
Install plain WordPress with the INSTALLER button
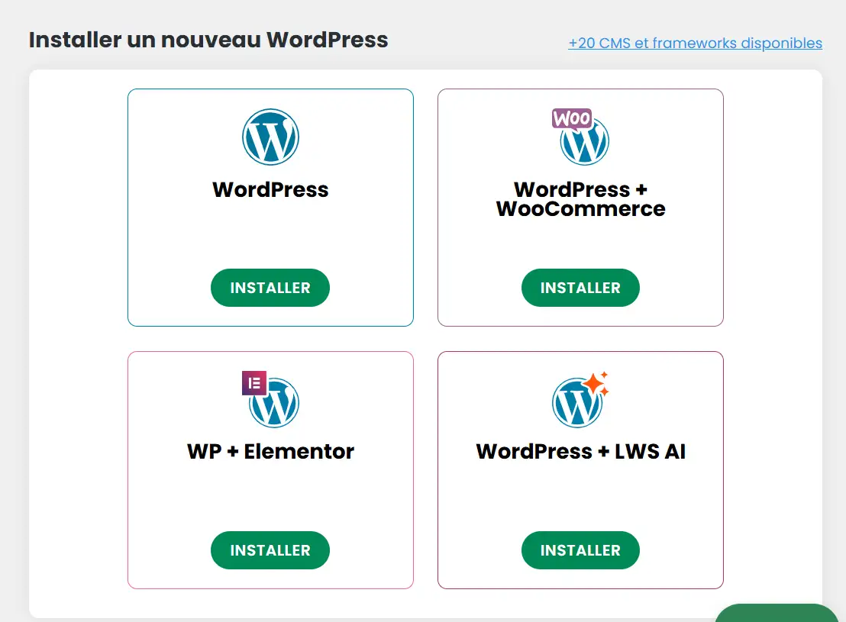pyautogui.click(x=270, y=288)
